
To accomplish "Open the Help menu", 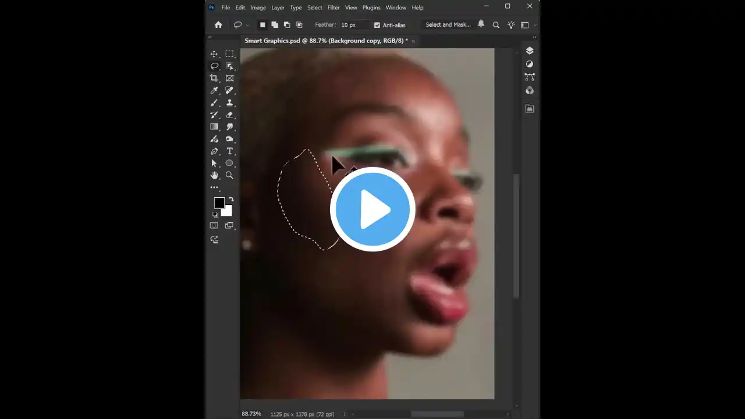I will [x=417, y=8].
